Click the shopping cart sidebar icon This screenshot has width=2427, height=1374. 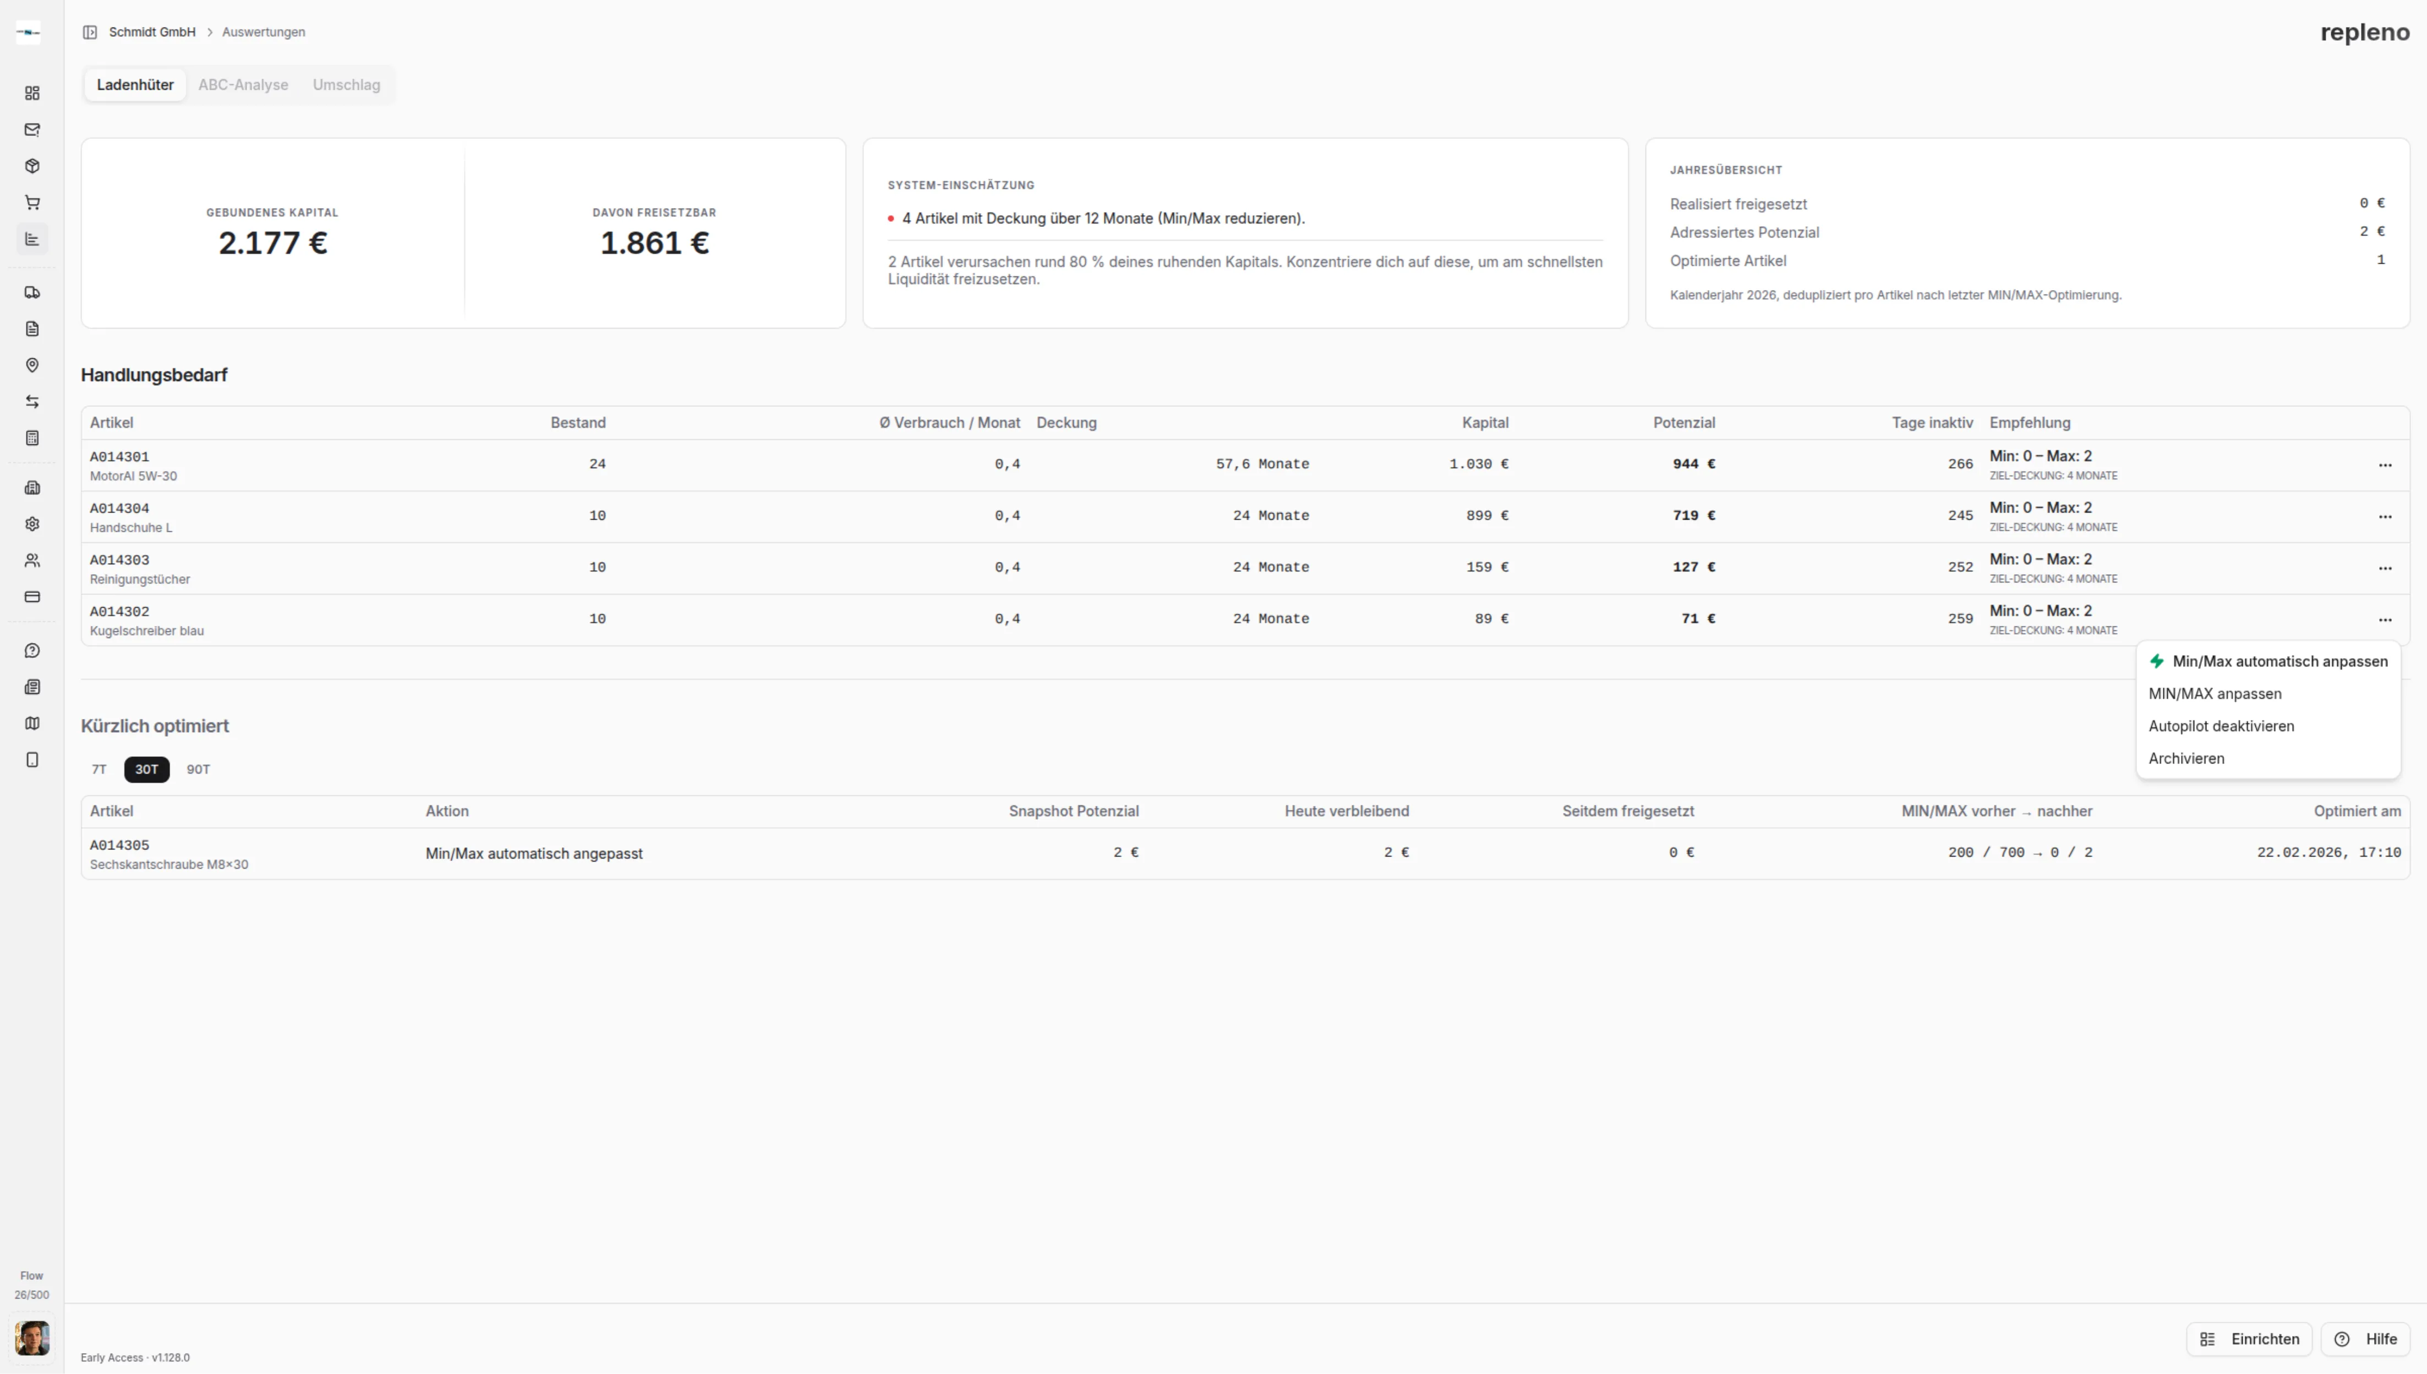[32, 202]
